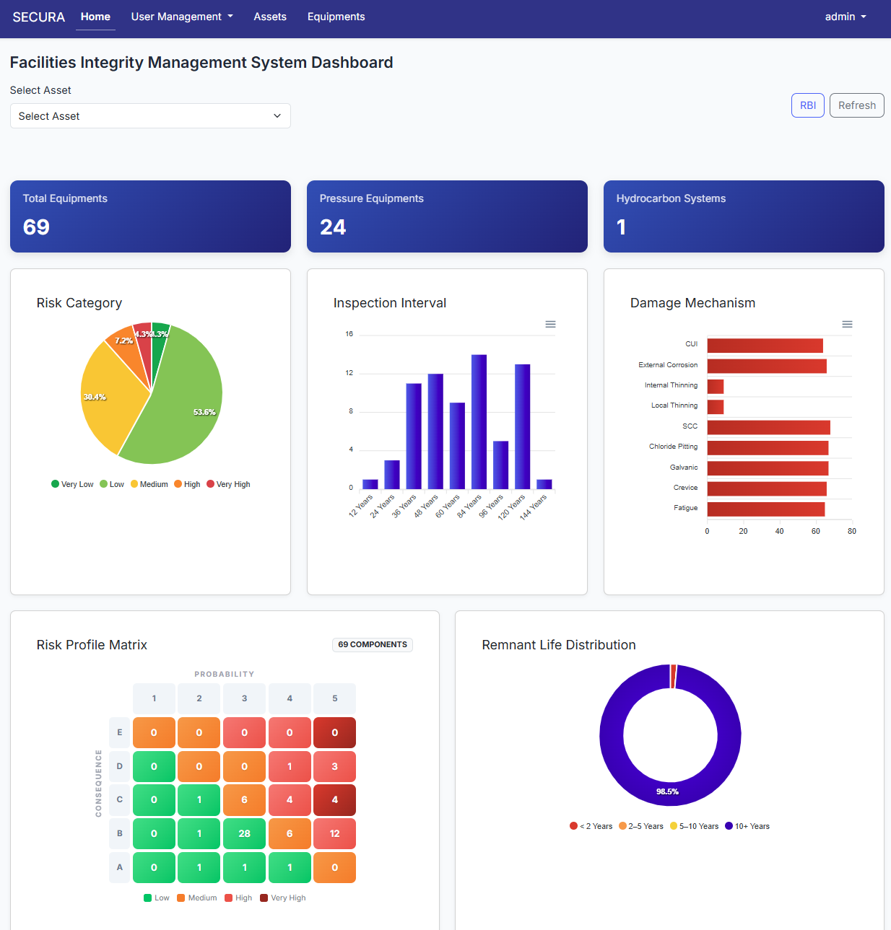Toggle 10+ Years legend item
The height and width of the screenshot is (930, 891).
point(747,826)
